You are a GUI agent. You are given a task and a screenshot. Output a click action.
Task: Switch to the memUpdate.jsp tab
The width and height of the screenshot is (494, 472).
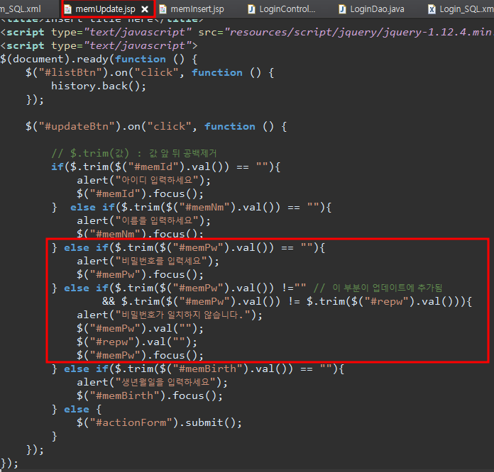pyautogui.click(x=105, y=9)
